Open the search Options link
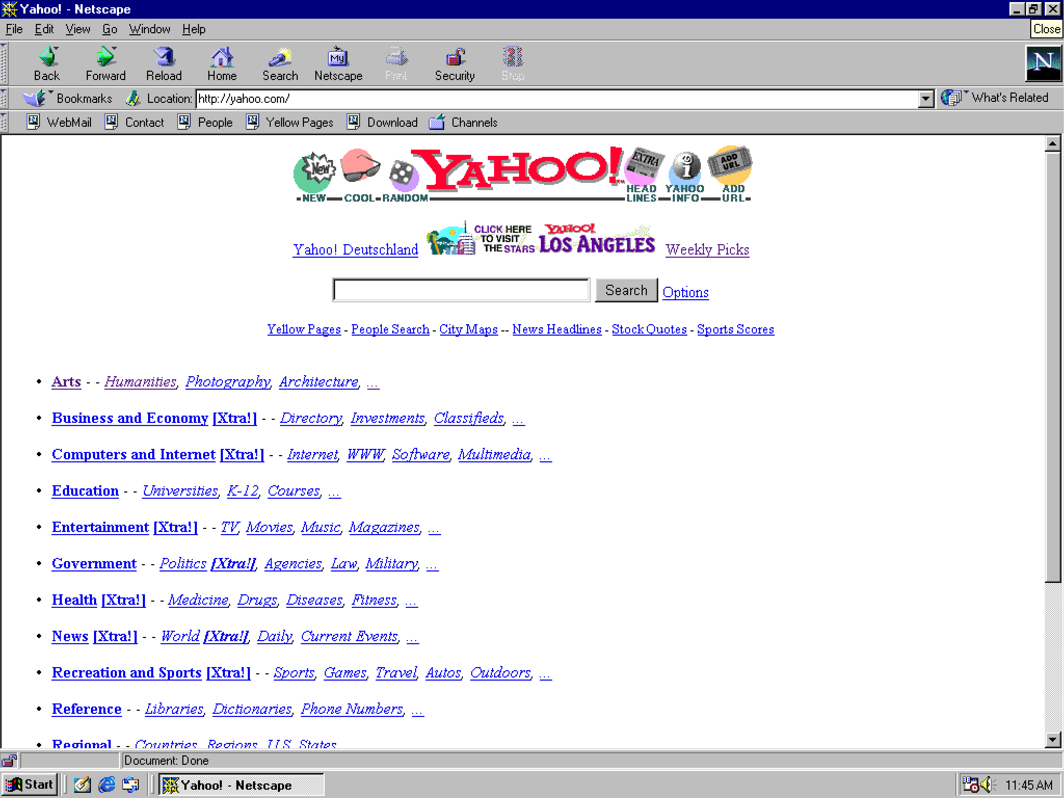 click(685, 292)
